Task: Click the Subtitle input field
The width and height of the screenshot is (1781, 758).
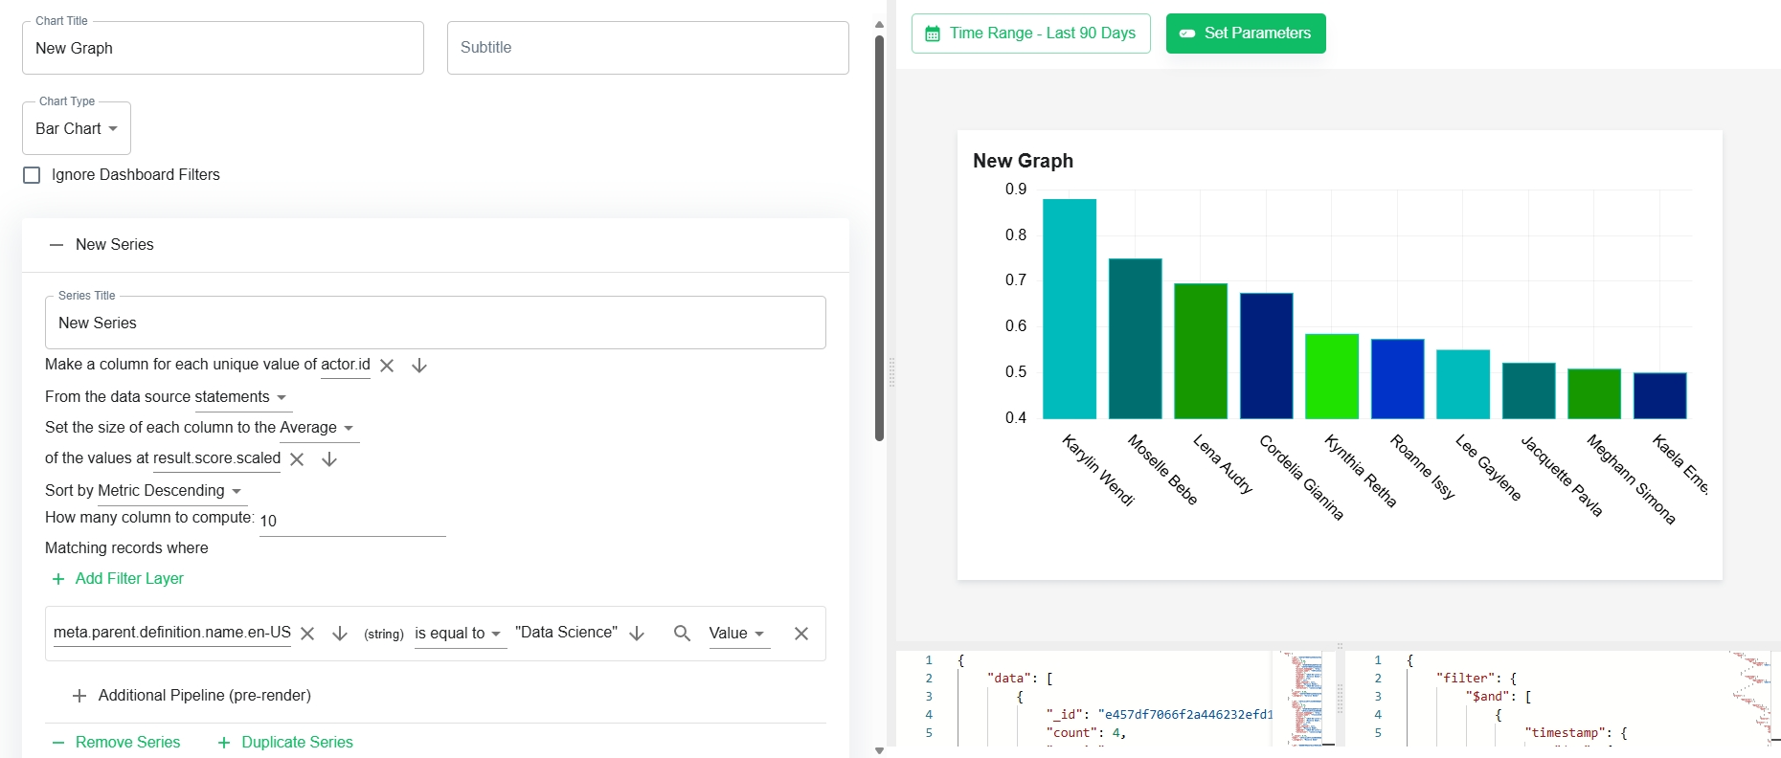Action: [x=648, y=48]
